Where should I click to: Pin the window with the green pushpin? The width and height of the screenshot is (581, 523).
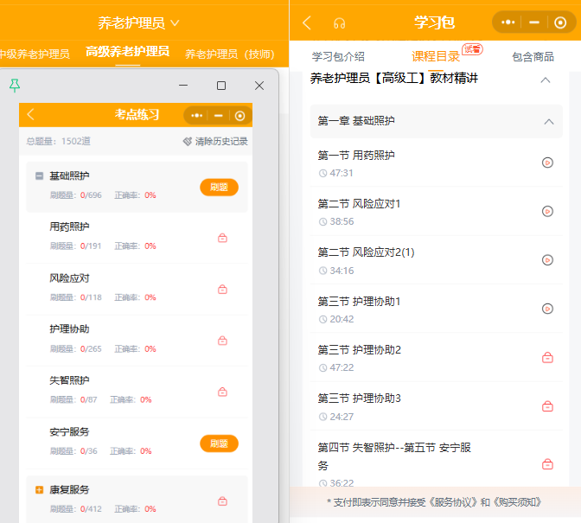click(15, 86)
